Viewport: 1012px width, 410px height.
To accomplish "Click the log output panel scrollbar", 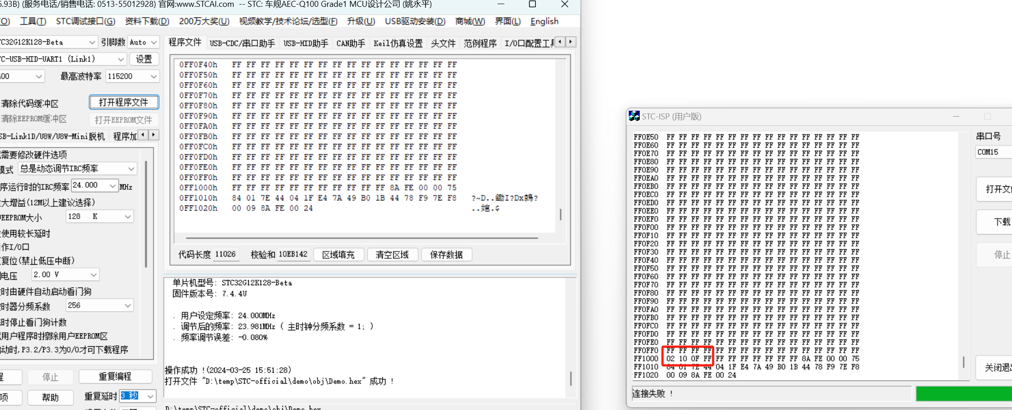I will tap(571, 378).
